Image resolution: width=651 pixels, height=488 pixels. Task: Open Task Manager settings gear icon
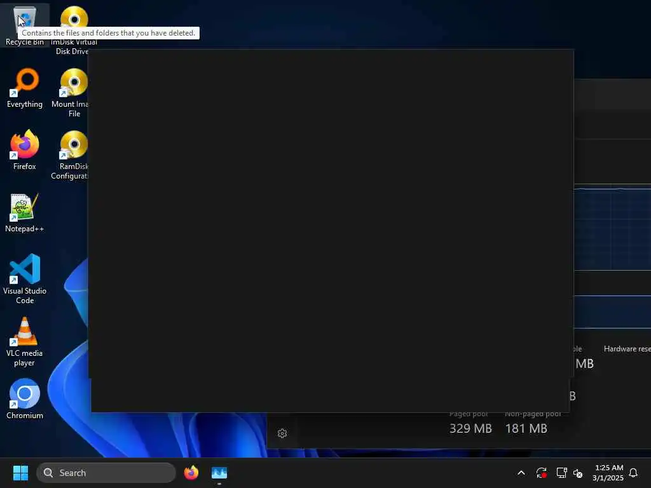click(282, 433)
